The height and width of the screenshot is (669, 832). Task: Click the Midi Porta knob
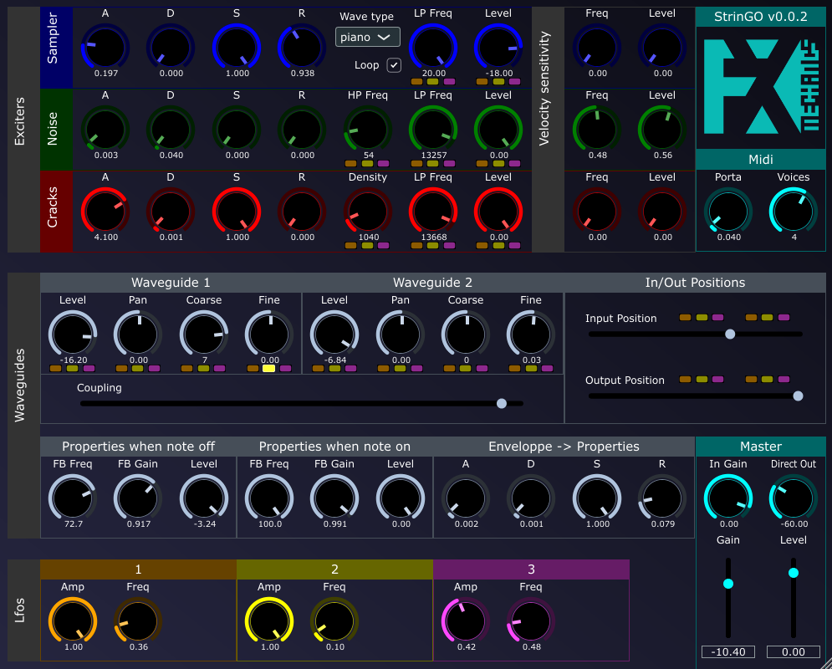tap(727, 209)
